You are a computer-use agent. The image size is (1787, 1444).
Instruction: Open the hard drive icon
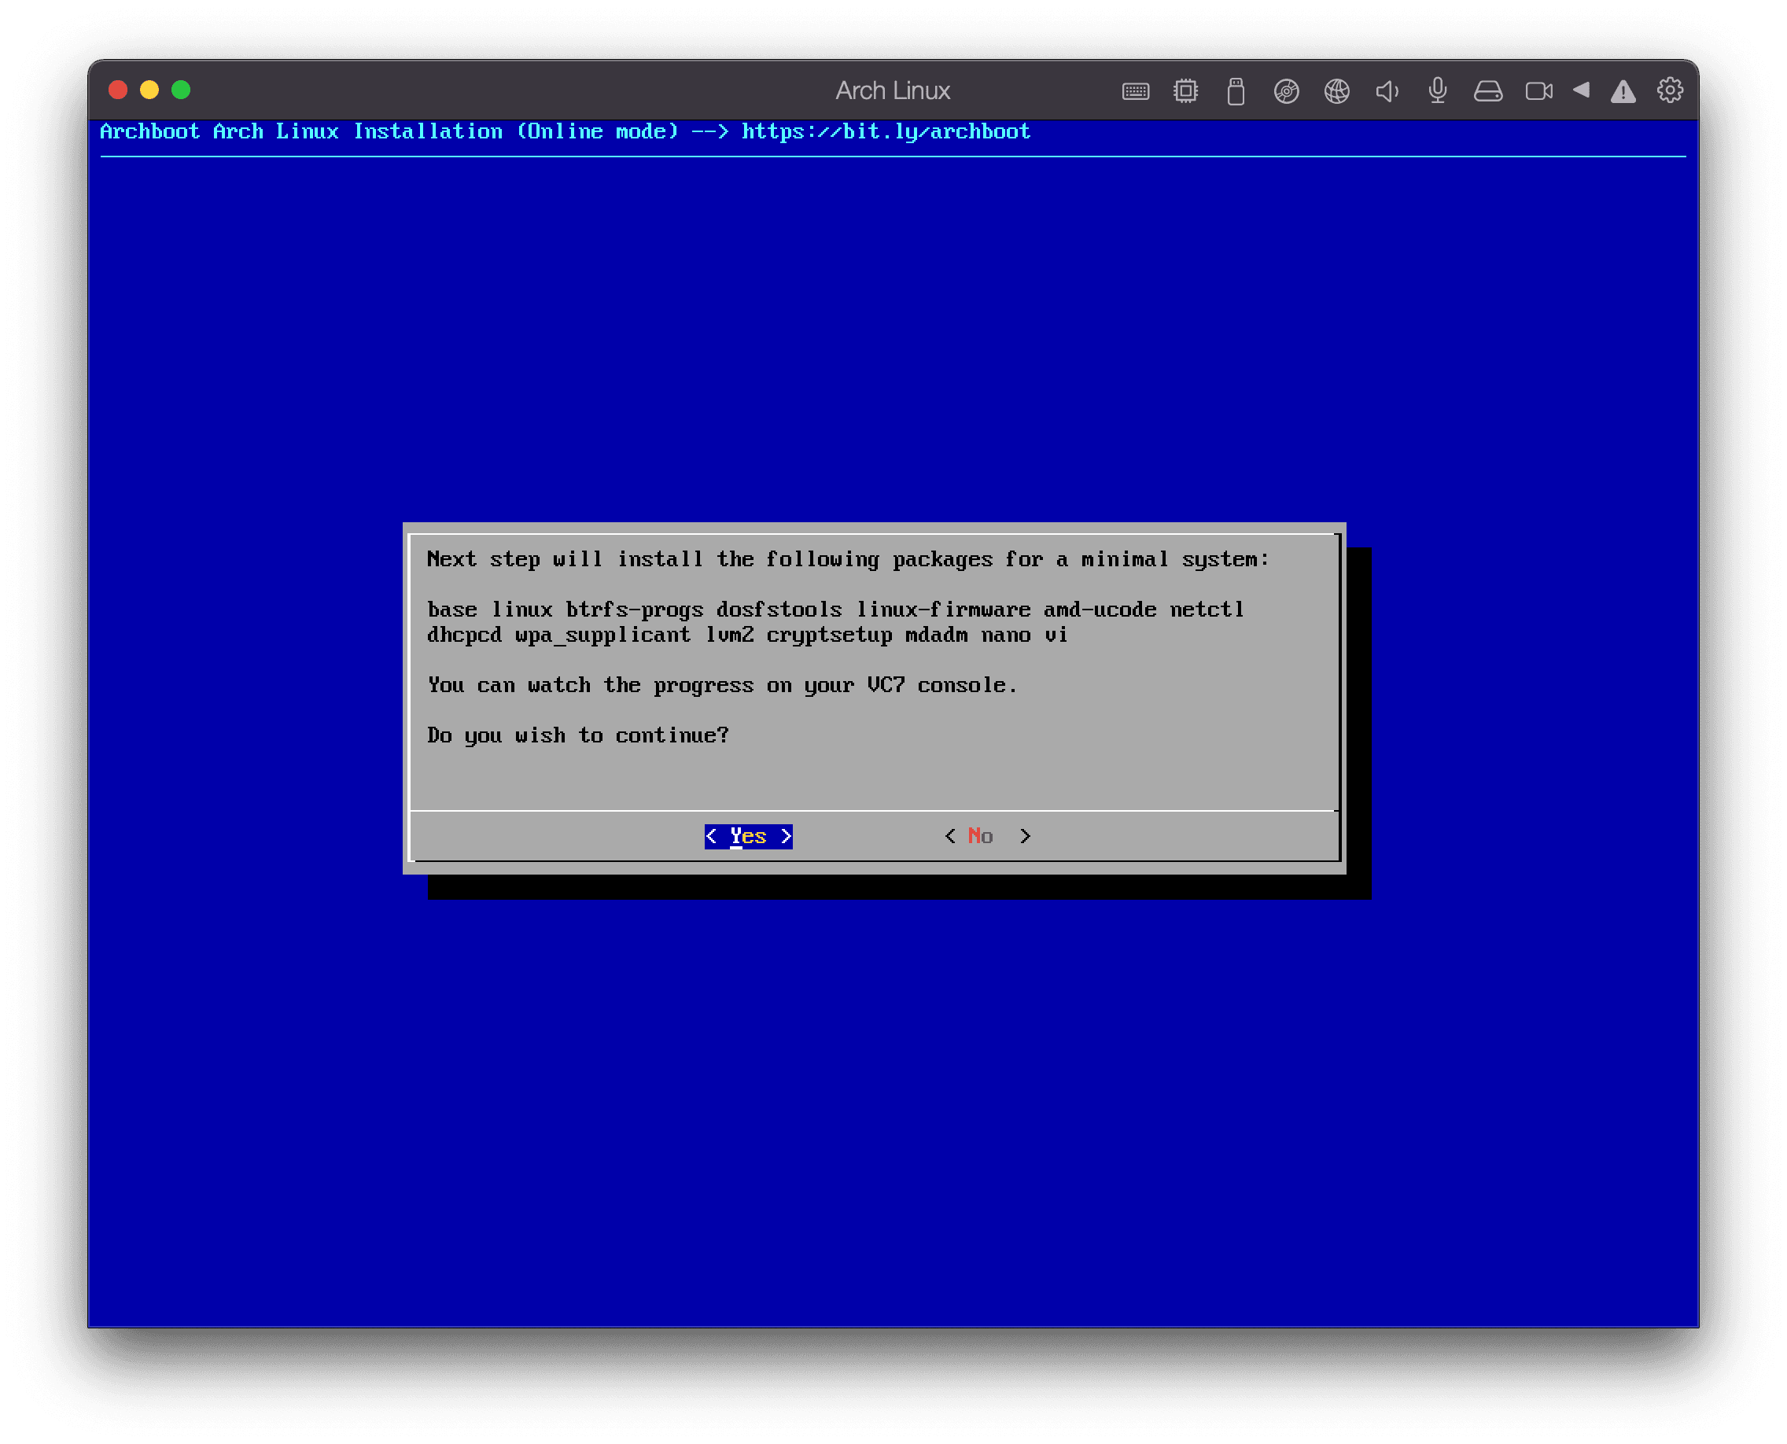pos(1488,90)
